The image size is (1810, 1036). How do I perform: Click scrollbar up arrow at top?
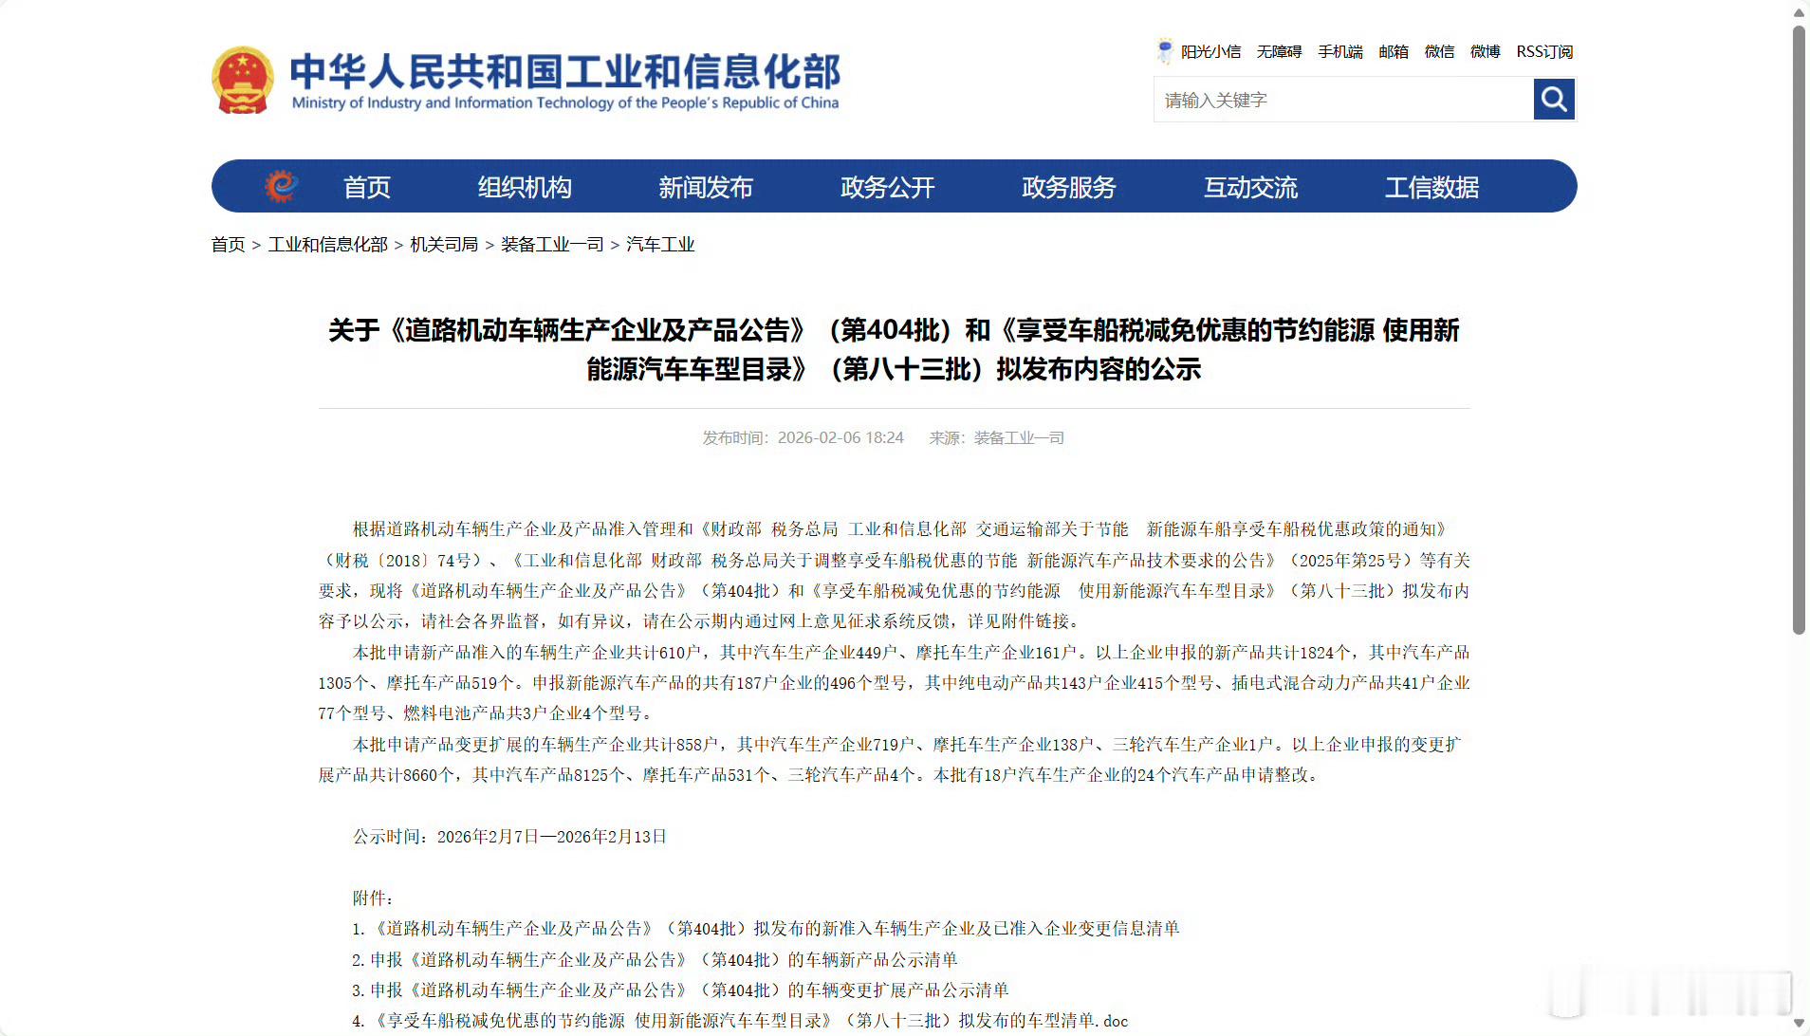point(1799,12)
